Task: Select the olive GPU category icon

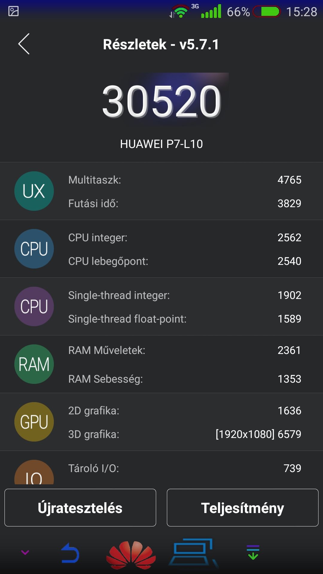Action: (34, 422)
